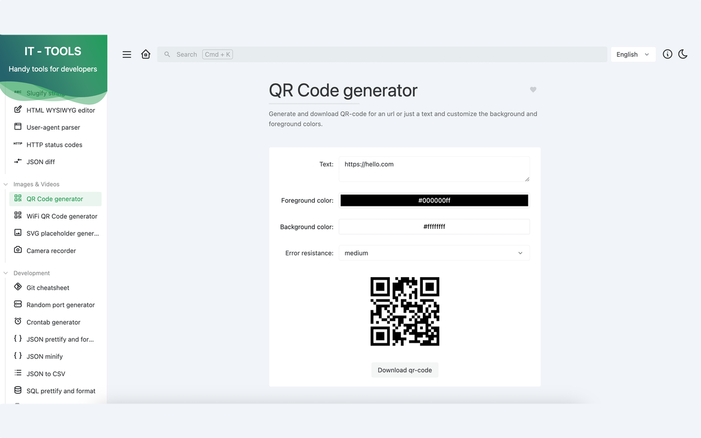Open the SVG placeholder generator link

click(x=55, y=233)
